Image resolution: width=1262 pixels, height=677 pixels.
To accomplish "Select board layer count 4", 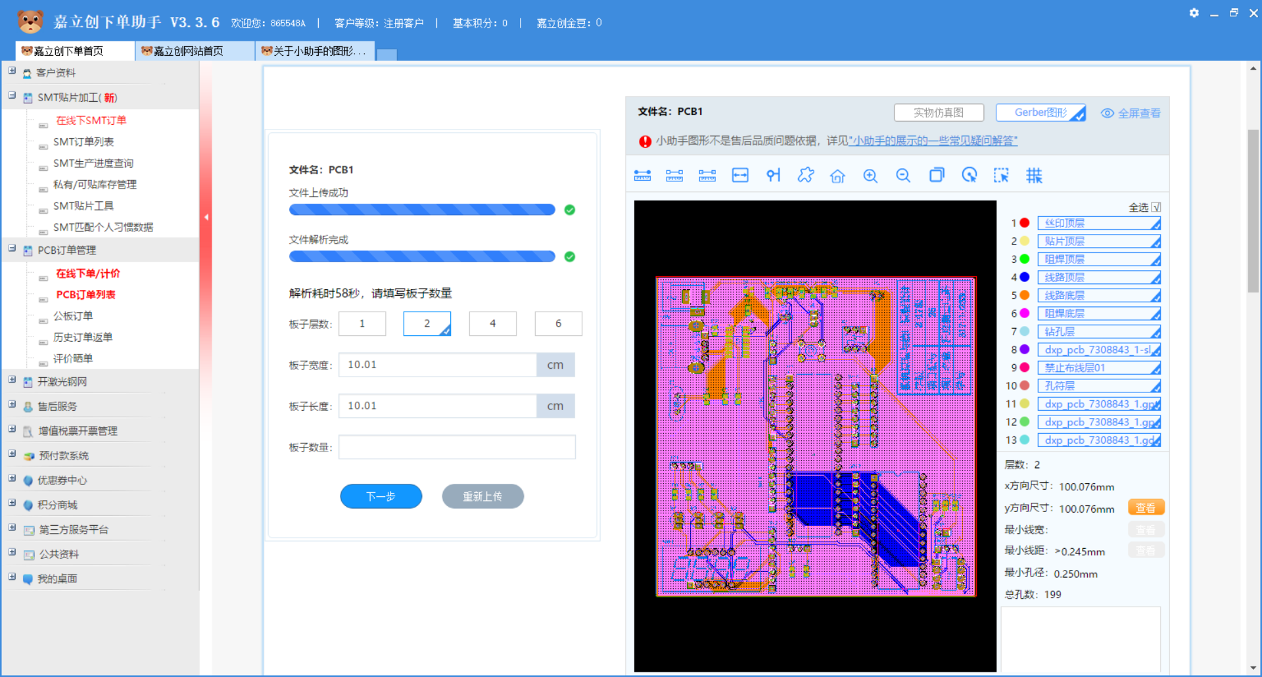I will click(x=492, y=323).
